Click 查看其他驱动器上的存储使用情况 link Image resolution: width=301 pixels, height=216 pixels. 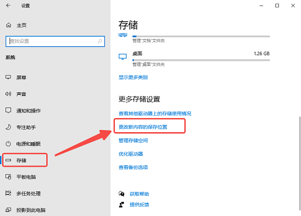155,114
